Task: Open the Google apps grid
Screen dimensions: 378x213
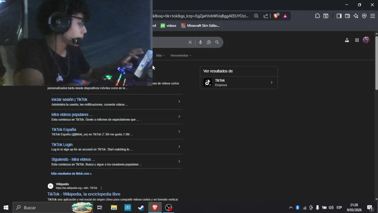Action: pyautogui.click(x=357, y=40)
